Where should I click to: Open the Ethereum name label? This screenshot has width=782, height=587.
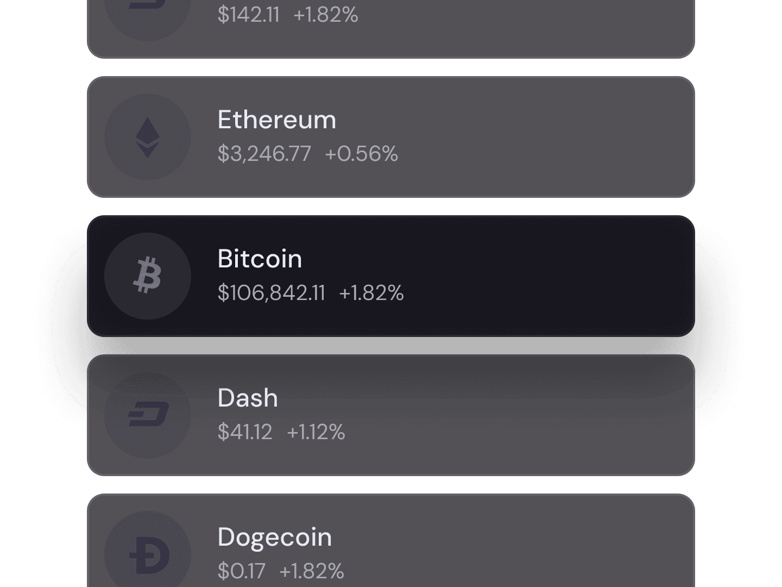pyautogui.click(x=277, y=120)
